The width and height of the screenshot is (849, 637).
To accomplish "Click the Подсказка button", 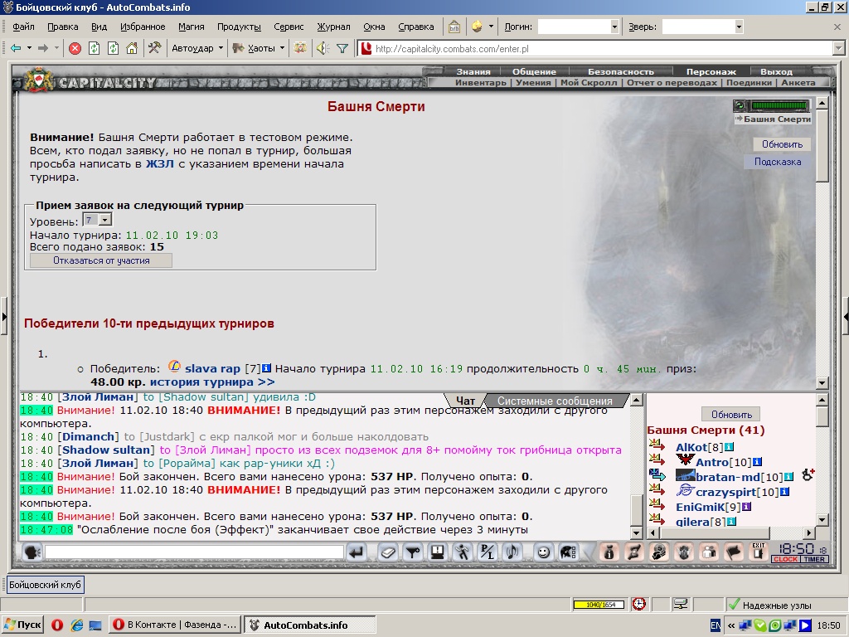I will [778, 162].
